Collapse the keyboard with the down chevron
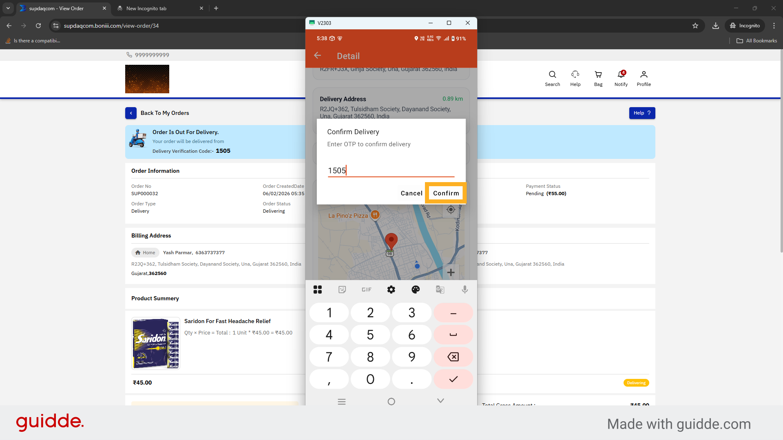The height and width of the screenshot is (440, 783). pos(440,401)
